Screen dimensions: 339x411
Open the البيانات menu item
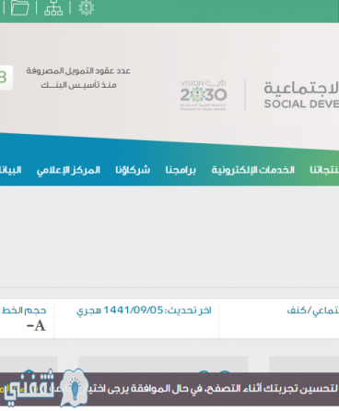(x=10, y=170)
